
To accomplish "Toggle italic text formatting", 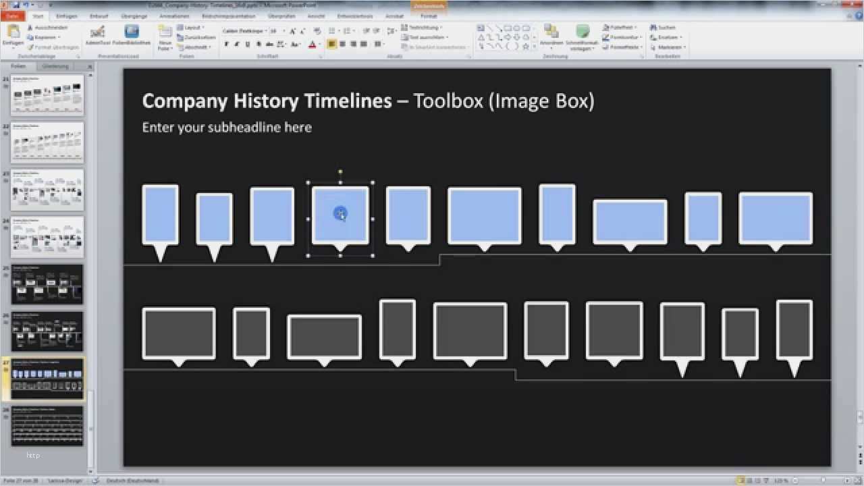I will (x=237, y=45).
